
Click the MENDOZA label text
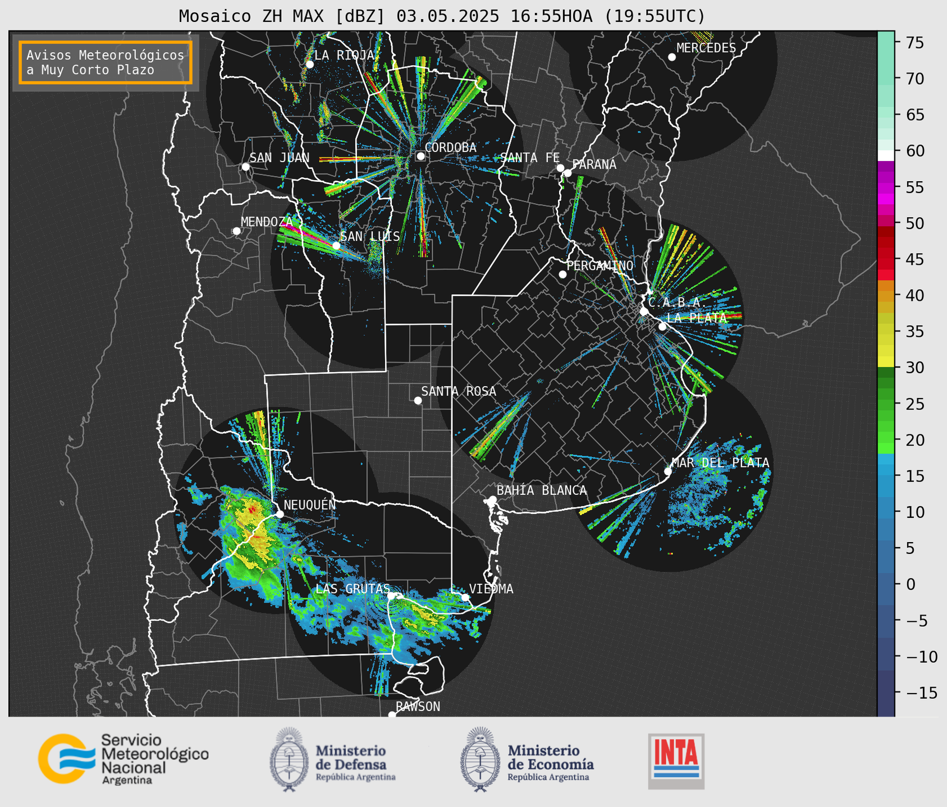click(x=267, y=222)
